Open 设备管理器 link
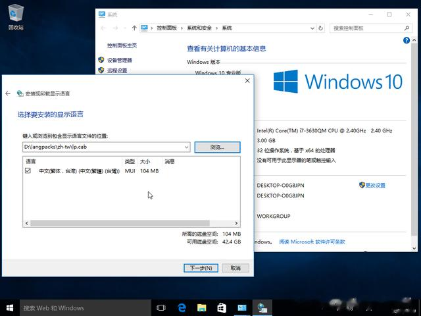This screenshot has width=421, height=316. click(120, 60)
